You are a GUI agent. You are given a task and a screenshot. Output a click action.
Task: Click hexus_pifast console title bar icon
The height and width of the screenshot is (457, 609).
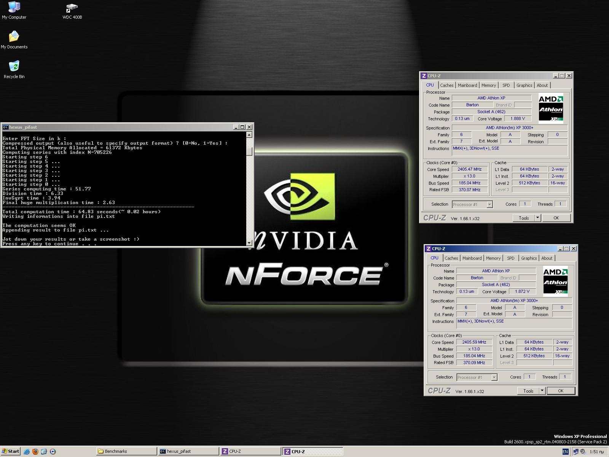coord(5,127)
